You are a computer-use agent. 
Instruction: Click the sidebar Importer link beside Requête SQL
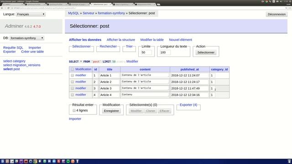(x=35, y=47)
